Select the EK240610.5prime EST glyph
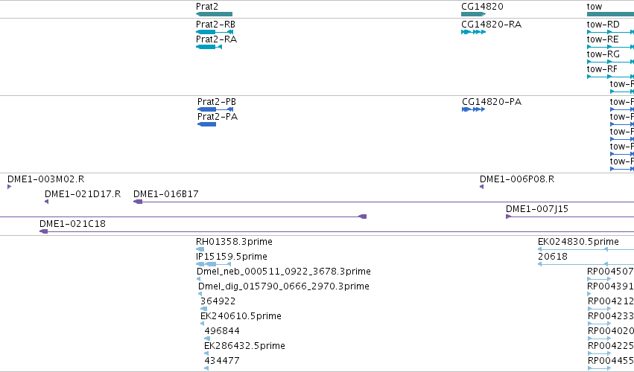This screenshot has height=372, width=634. tap(202, 324)
